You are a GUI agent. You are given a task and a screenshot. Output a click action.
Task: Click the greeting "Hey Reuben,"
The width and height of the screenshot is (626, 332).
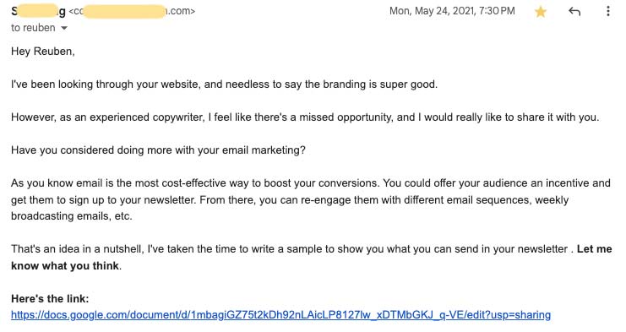click(x=43, y=52)
